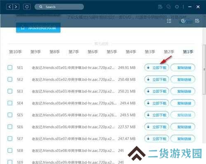The width and height of the screenshot is (206, 164).
Task: Click the file name friends.s01e08 in SE8 row
Action: pos(73,150)
